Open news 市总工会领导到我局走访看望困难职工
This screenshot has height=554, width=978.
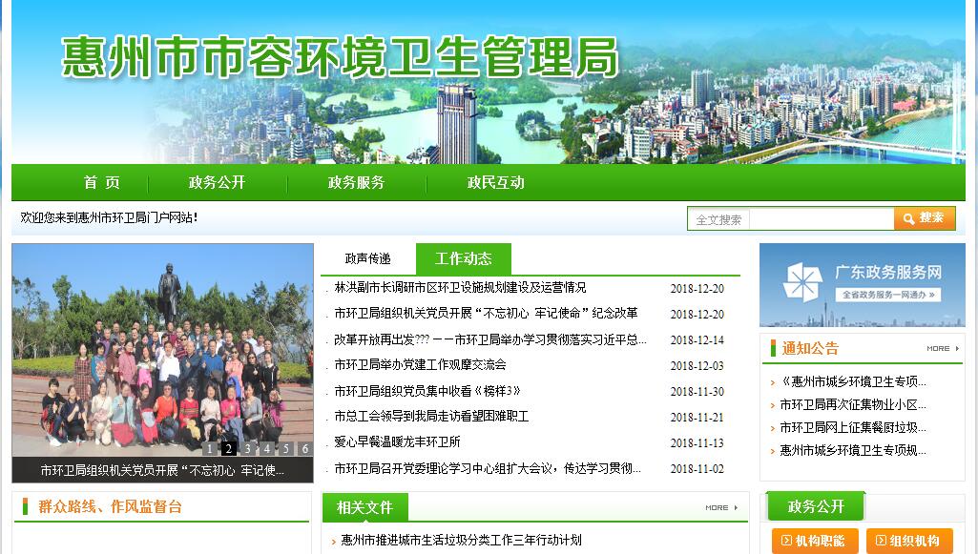click(x=431, y=417)
